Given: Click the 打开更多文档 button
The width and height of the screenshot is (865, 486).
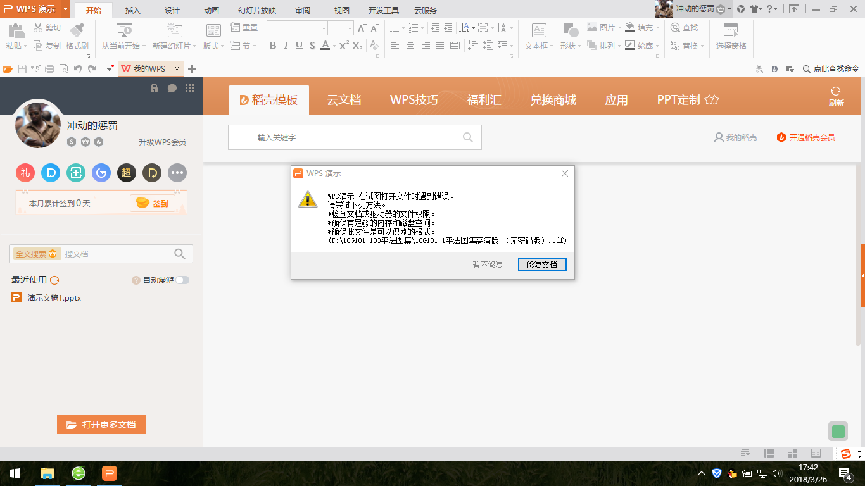Looking at the screenshot, I should pyautogui.click(x=101, y=425).
